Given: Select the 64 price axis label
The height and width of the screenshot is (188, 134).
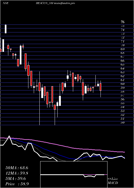Looking at the screenshot, I should (123, 68).
